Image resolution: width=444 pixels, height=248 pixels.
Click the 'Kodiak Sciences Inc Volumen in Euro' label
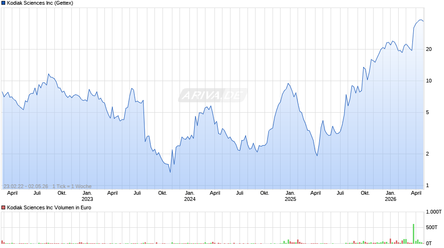pyautogui.click(x=49, y=207)
